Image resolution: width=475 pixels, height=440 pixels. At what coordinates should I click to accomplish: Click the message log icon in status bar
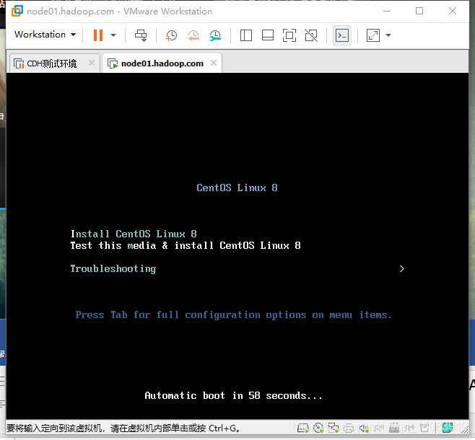448,428
